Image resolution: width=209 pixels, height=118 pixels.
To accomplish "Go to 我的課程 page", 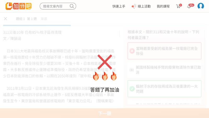I will (x=163, y=6).
